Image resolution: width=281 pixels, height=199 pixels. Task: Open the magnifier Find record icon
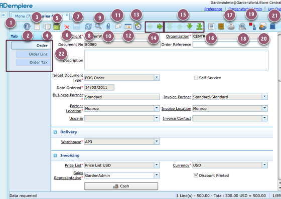click(98, 27)
